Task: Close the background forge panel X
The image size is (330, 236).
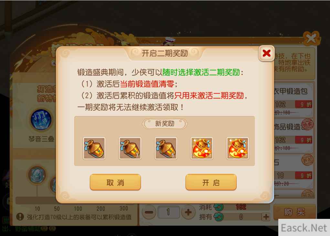Action: [312, 38]
